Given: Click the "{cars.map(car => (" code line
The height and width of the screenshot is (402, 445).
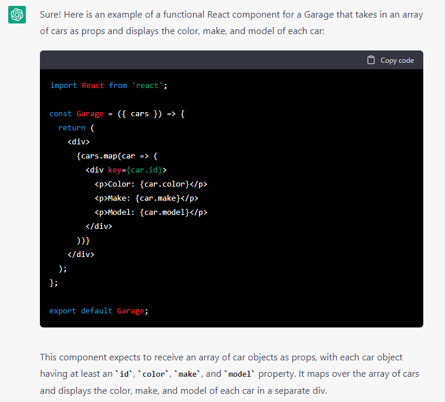Looking at the screenshot, I should click(x=117, y=156).
